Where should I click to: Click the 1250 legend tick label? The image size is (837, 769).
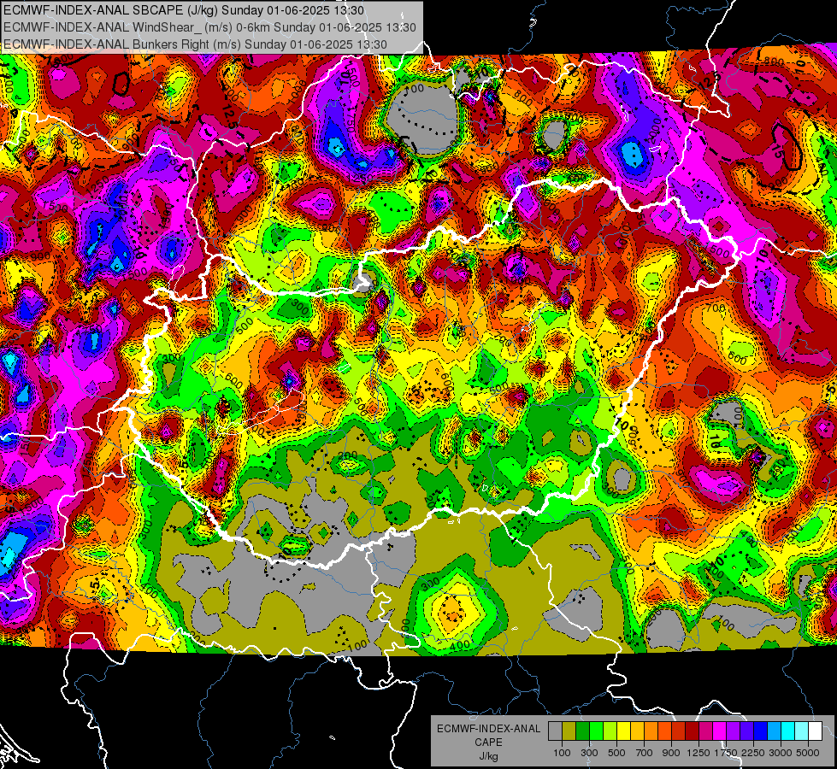(698, 753)
